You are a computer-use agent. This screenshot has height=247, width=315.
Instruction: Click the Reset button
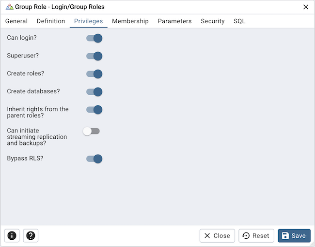[x=256, y=235]
